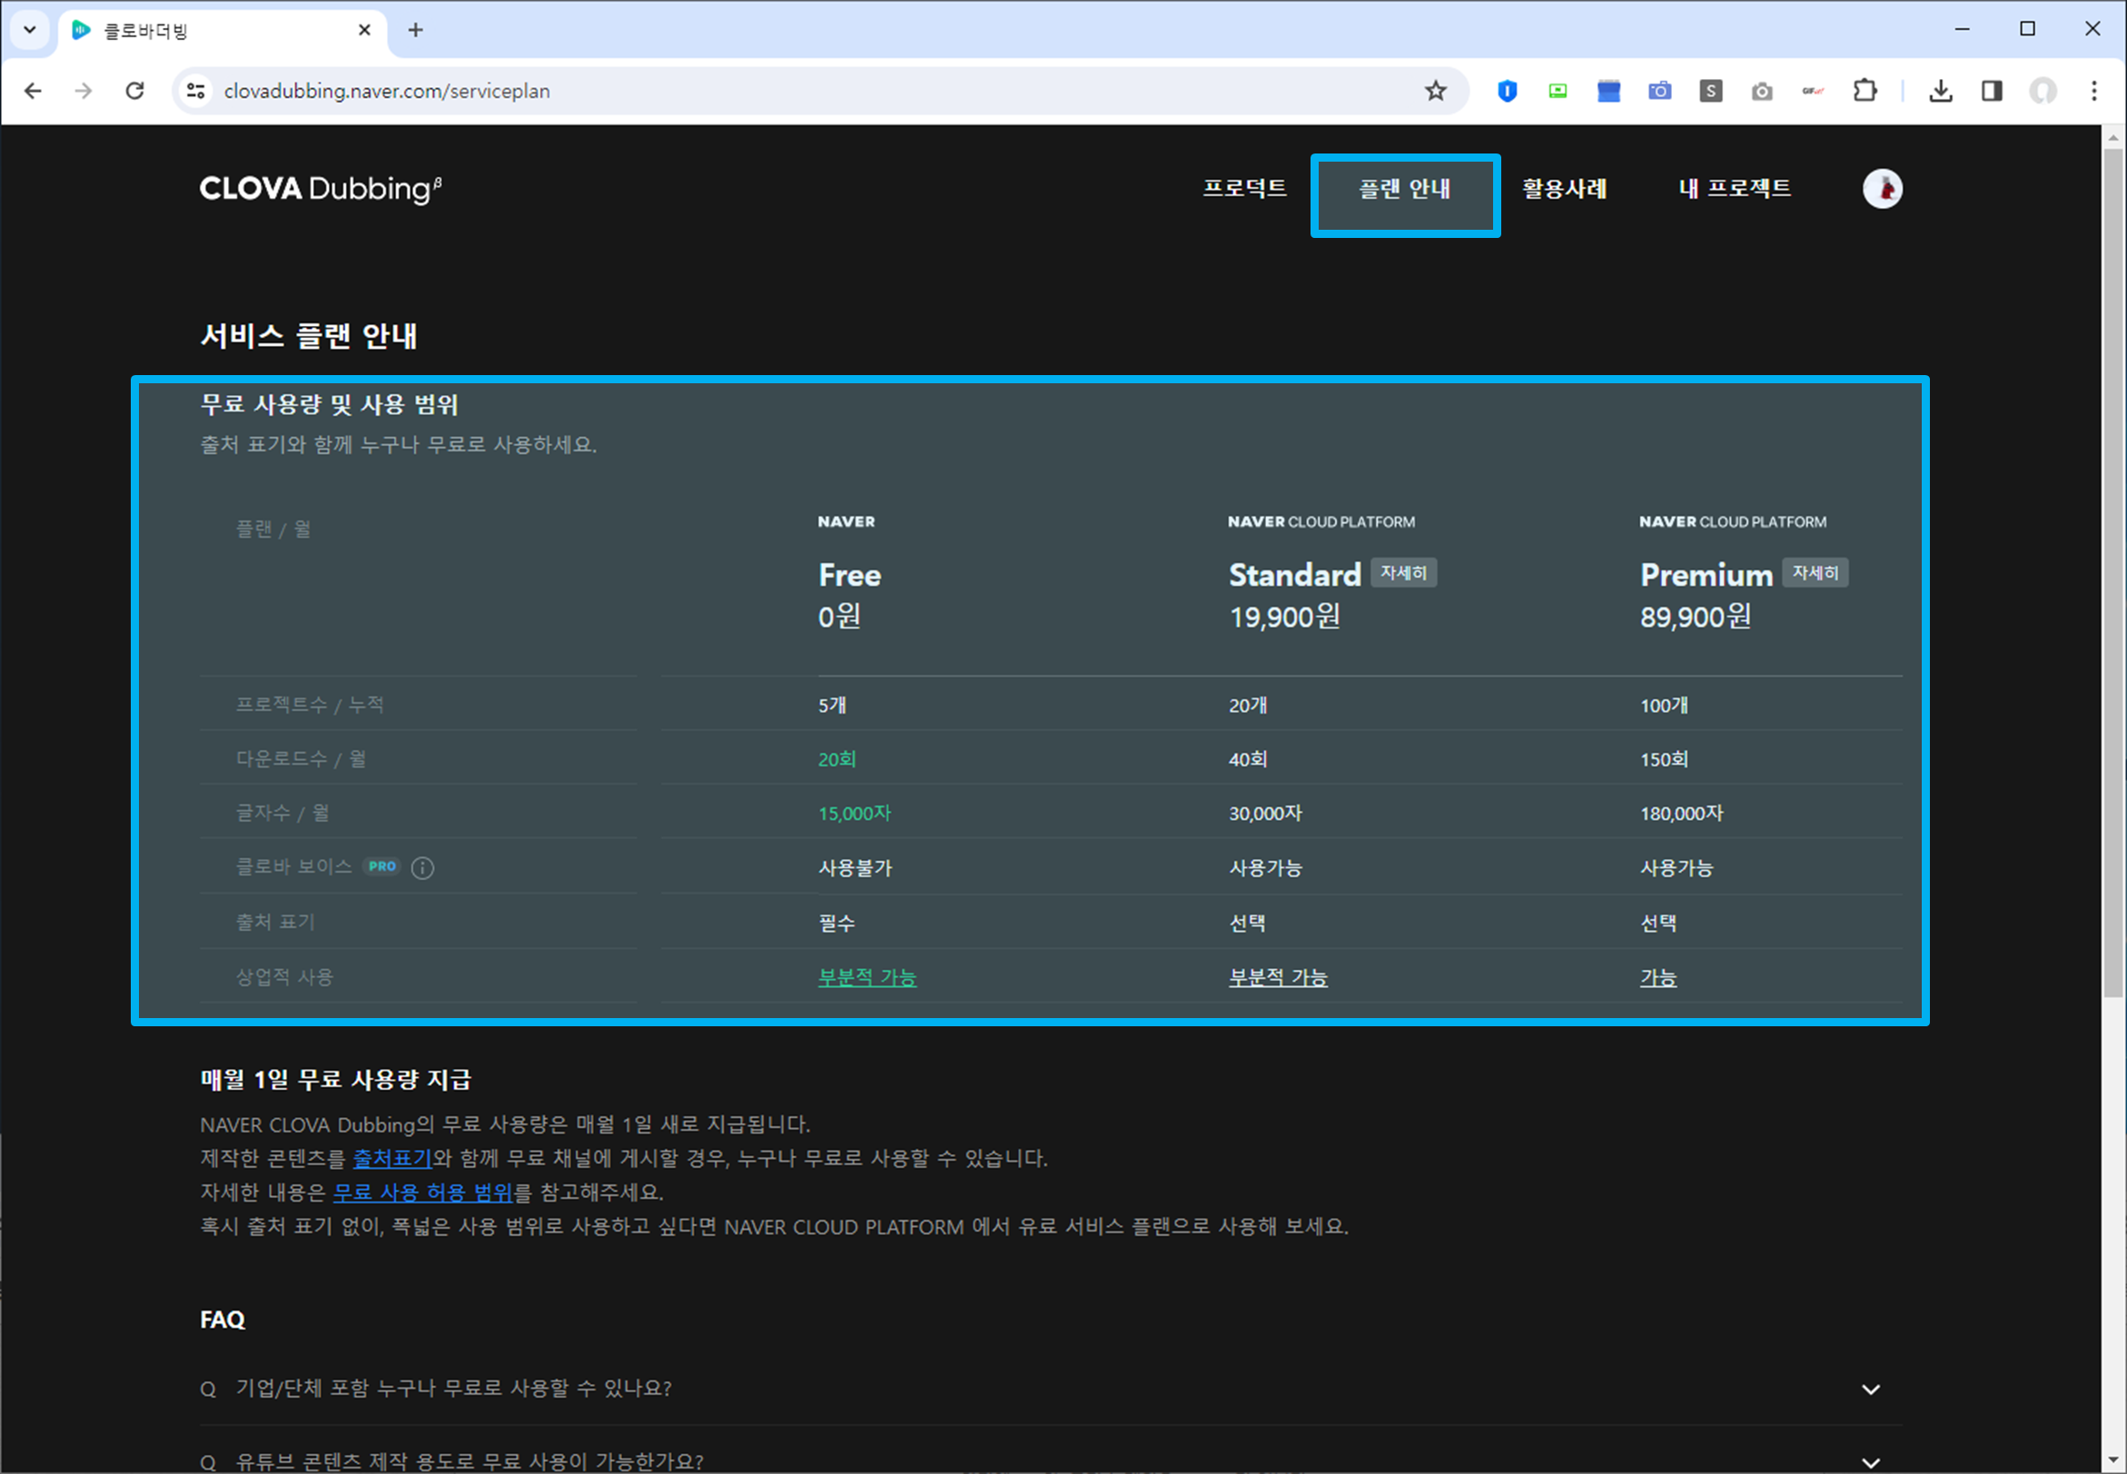Toggle the browser side panel icon

click(1992, 91)
